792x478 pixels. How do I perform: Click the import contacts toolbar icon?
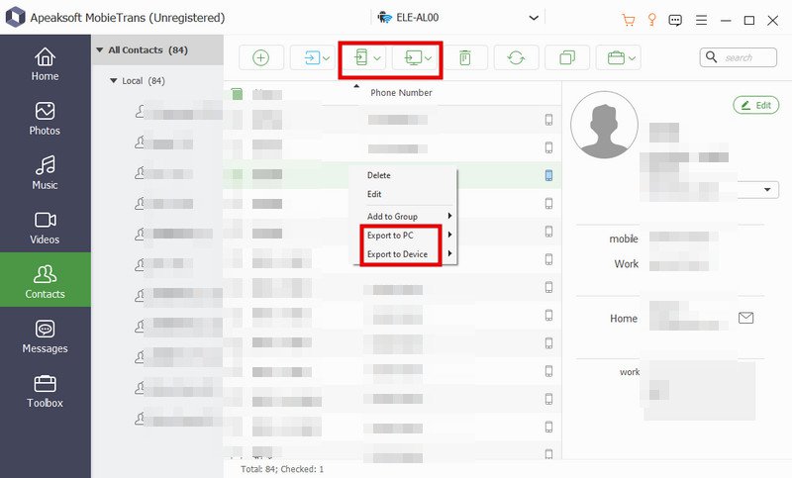pyautogui.click(x=312, y=58)
